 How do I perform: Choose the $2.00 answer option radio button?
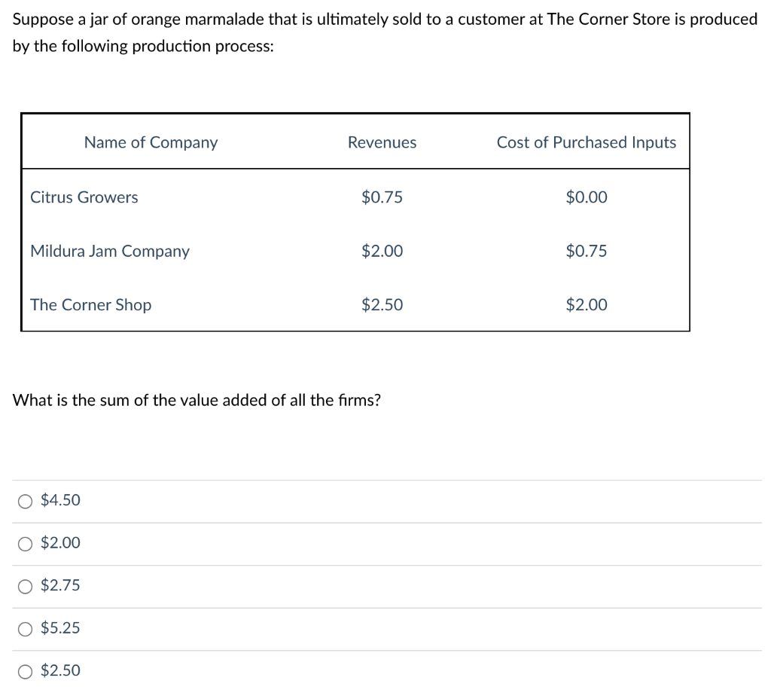(26, 543)
